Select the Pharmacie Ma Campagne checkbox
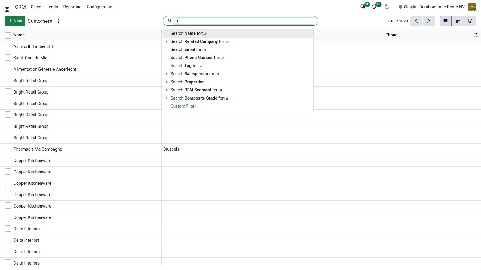481x270 pixels. pos(8,149)
